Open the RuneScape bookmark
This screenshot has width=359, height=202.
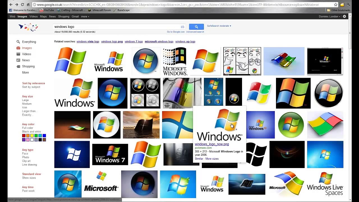coord(121,10)
